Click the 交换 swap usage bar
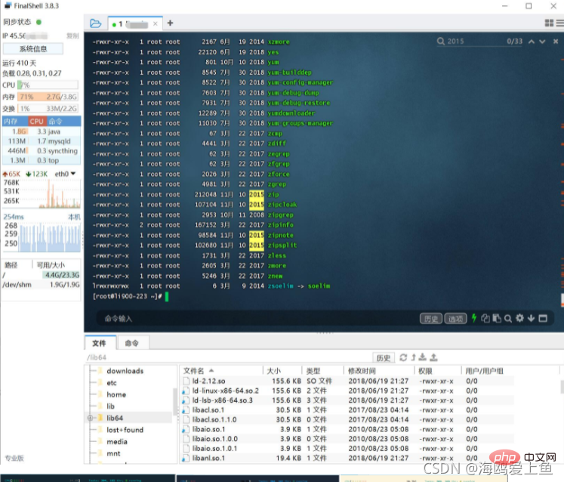The image size is (564, 482). pyautogui.click(x=48, y=108)
